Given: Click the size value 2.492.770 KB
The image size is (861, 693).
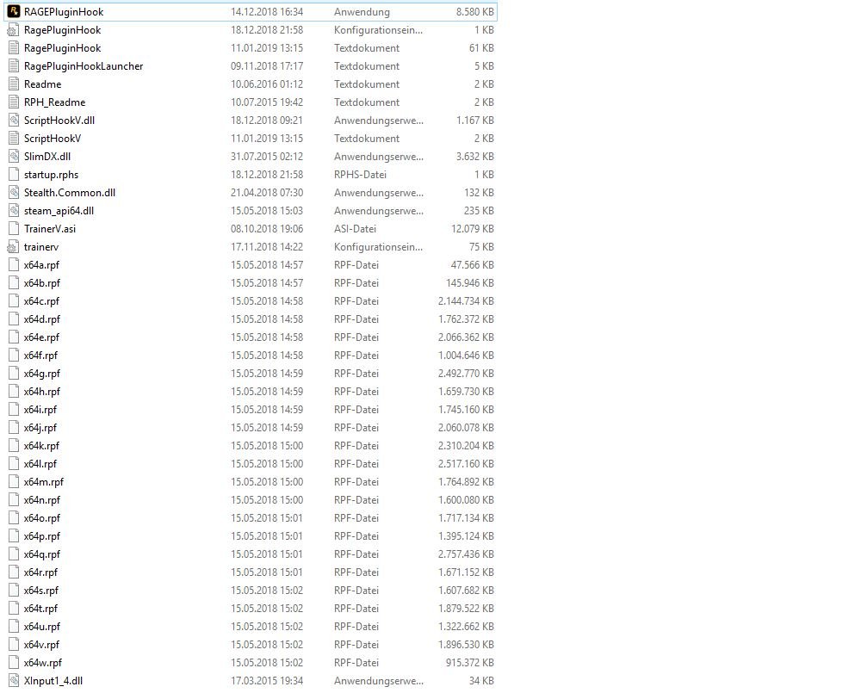Looking at the screenshot, I should pyautogui.click(x=466, y=374).
